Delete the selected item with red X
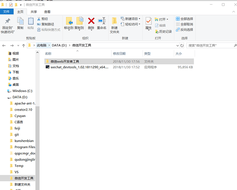237x190 pixels. pos(91,24)
